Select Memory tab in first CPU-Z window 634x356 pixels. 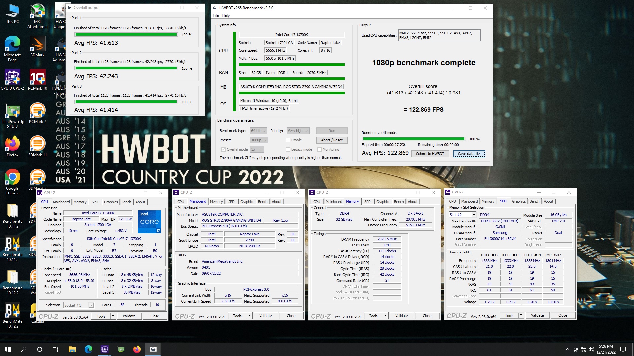(80, 202)
